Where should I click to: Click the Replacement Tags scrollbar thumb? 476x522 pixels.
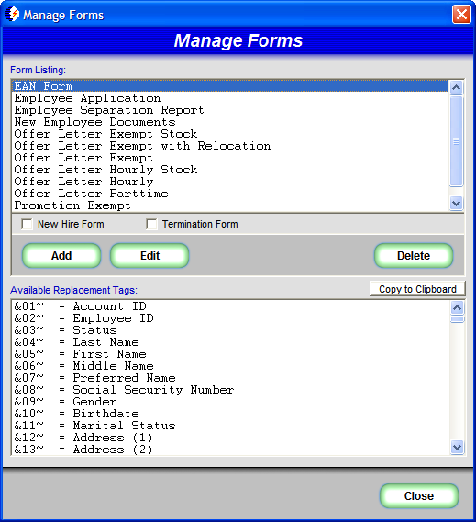(458, 319)
